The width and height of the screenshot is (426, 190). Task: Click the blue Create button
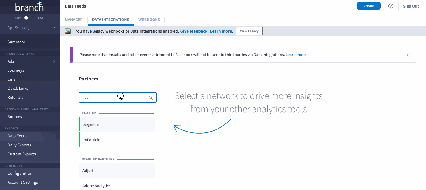[369, 6]
